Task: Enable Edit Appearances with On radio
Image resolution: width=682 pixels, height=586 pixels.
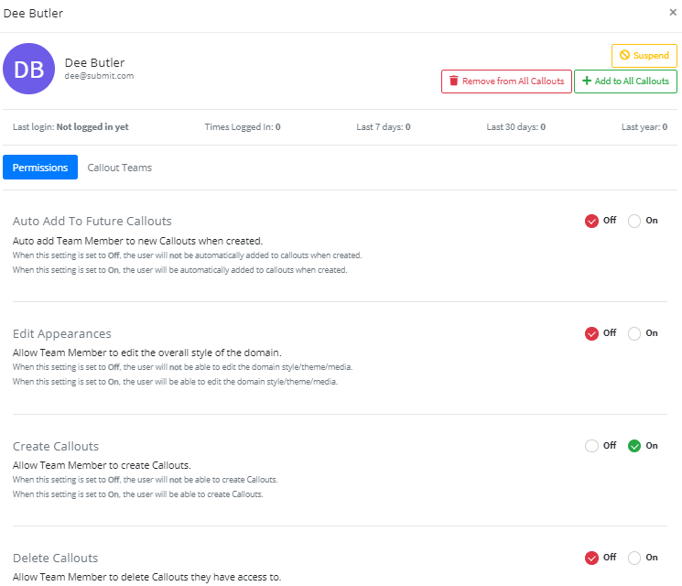Action: coord(633,333)
